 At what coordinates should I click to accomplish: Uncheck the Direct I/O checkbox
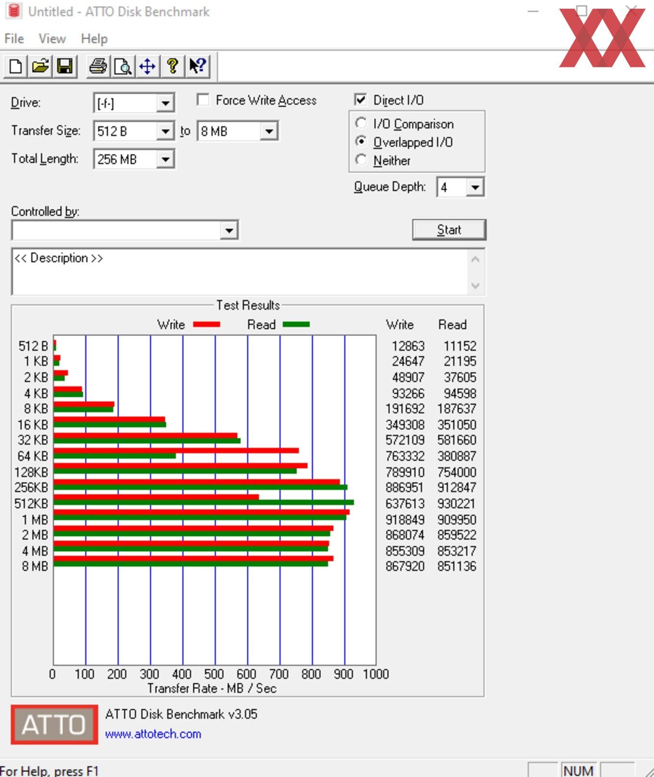click(360, 100)
